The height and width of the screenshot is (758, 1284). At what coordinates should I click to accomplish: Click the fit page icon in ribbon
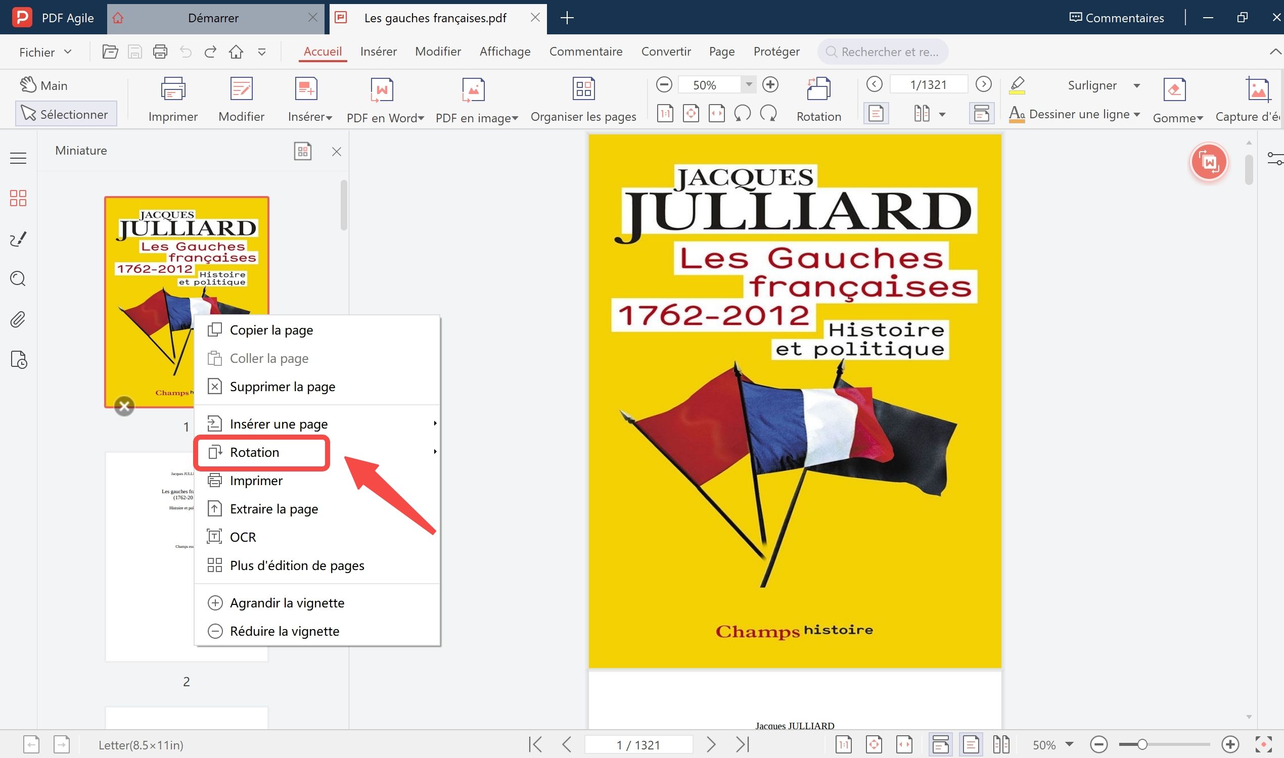click(691, 113)
